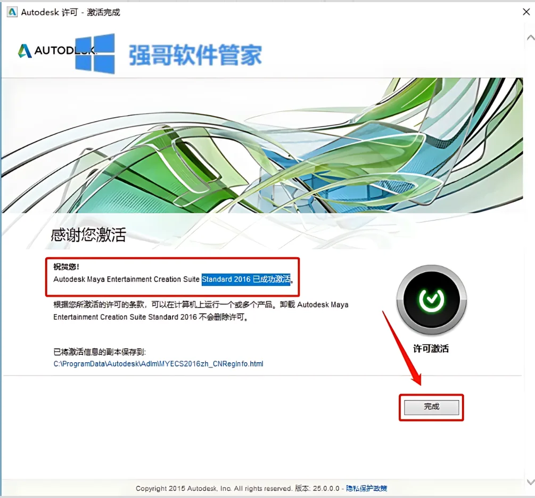Click the scrollbar up arrow
Viewport: 535px width, 498px height.
530,37
